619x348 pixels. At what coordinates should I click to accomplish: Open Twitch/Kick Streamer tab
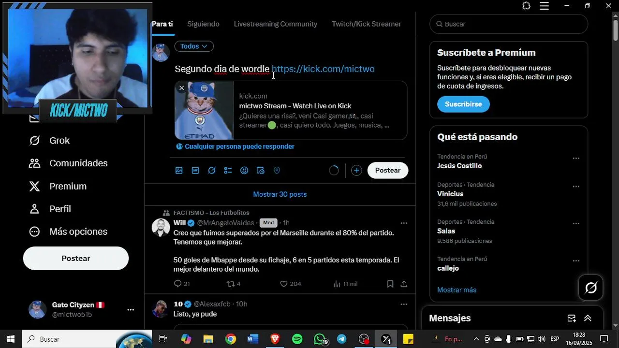pyautogui.click(x=367, y=24)
